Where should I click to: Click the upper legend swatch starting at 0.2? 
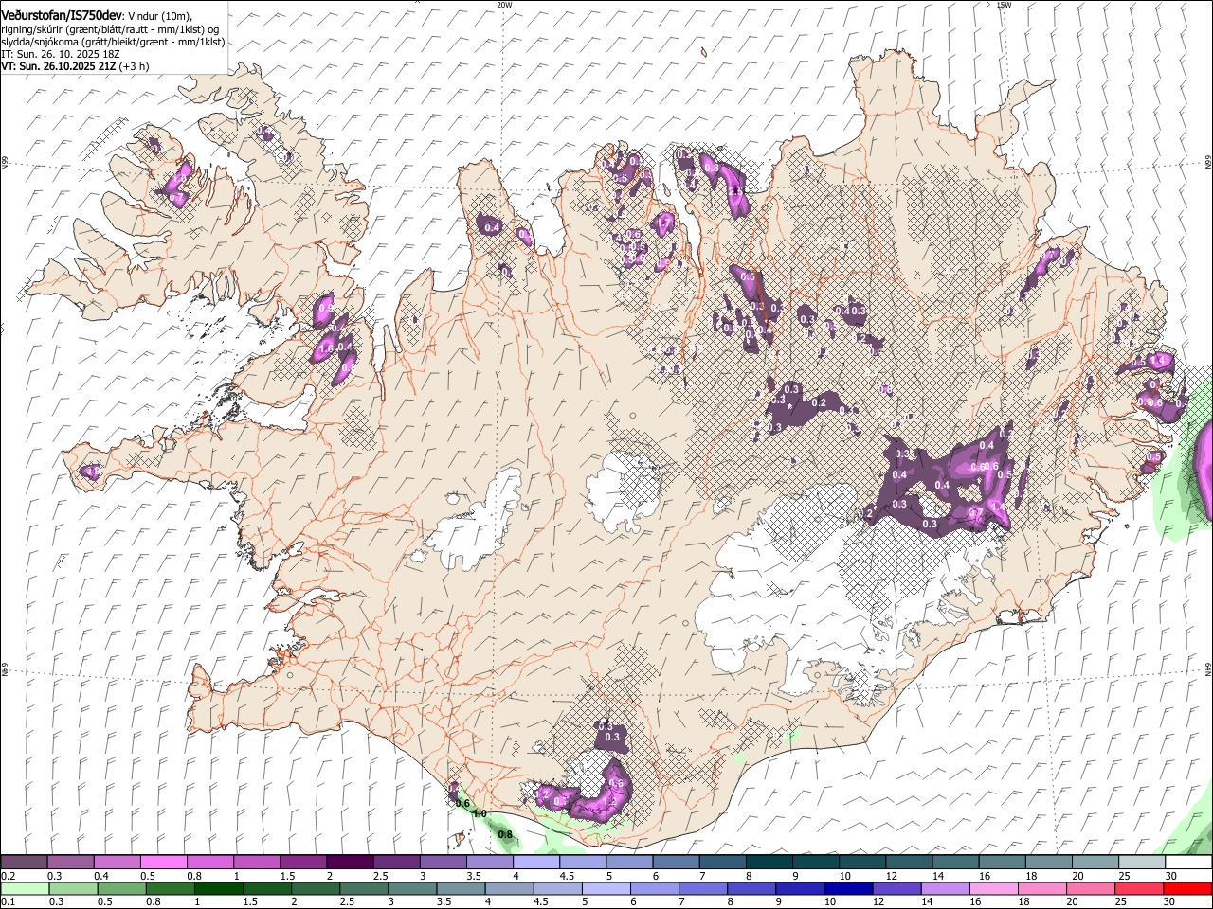coord(25,863)
